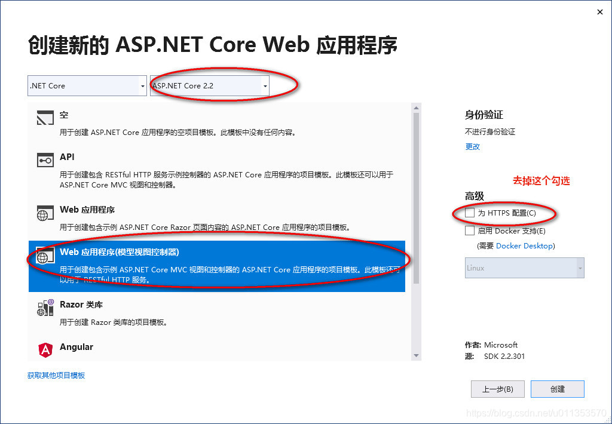Viewport: 612px width, 424px height.
Task: Open the ASP.NET Core 2.2 version dropdown
Action: [210, 86]
